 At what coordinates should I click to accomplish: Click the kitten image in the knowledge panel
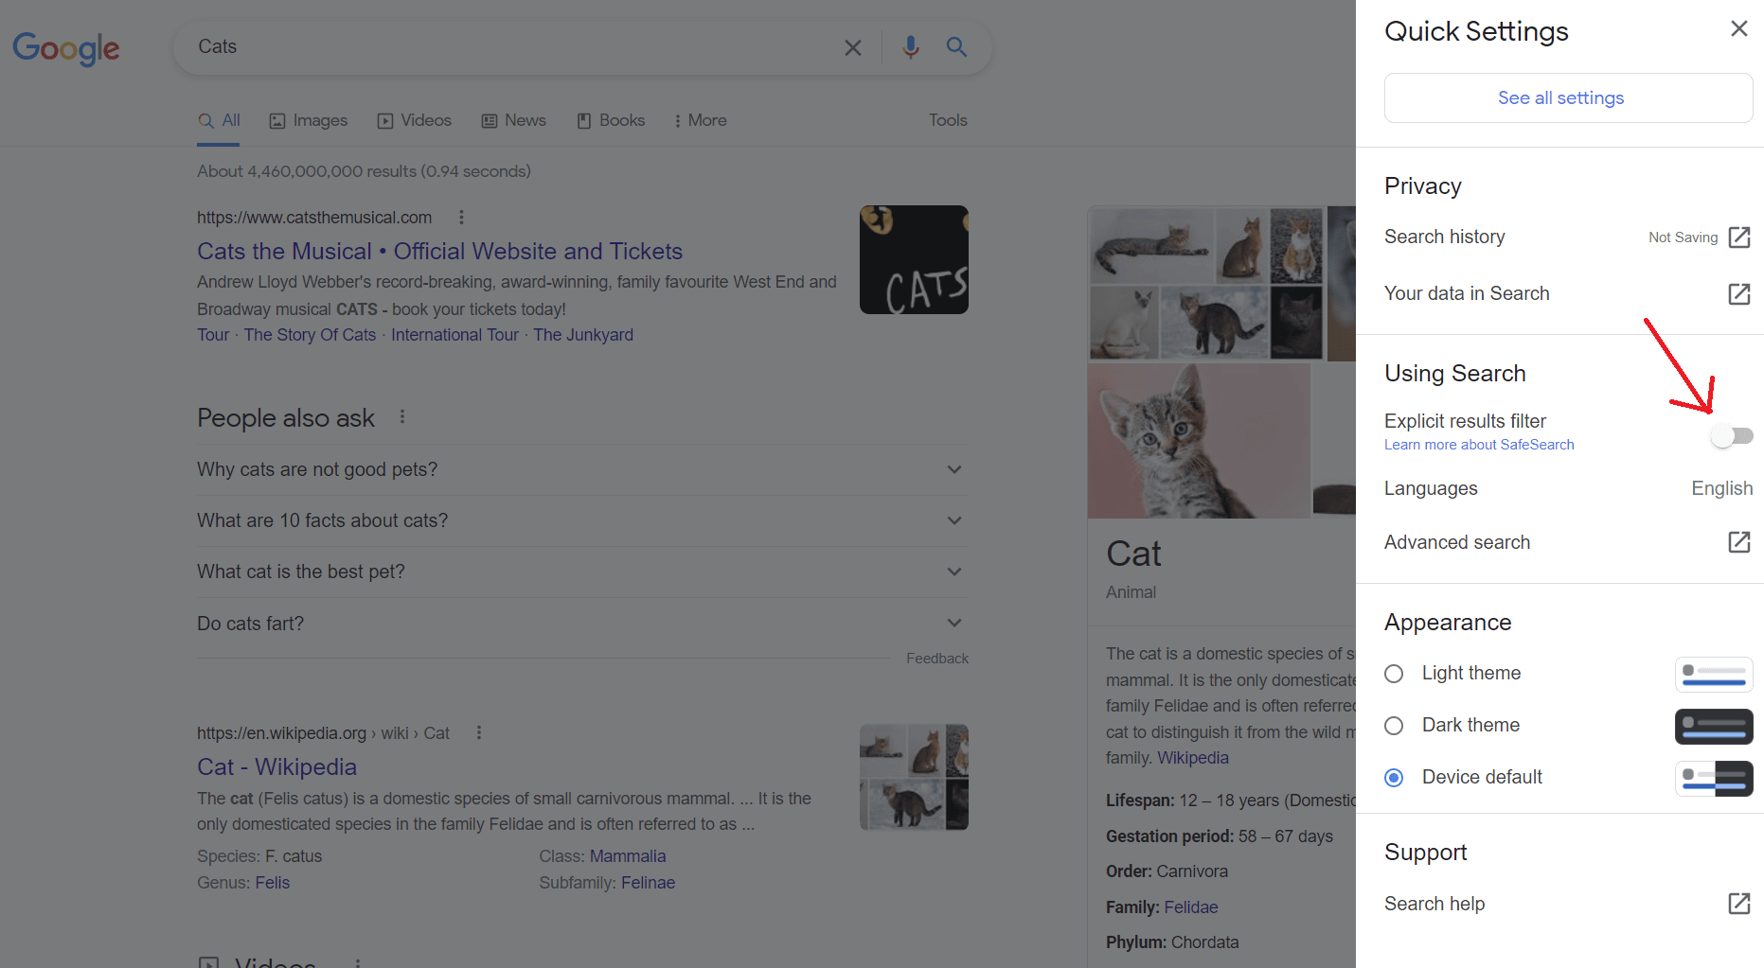click(1199, 440)
